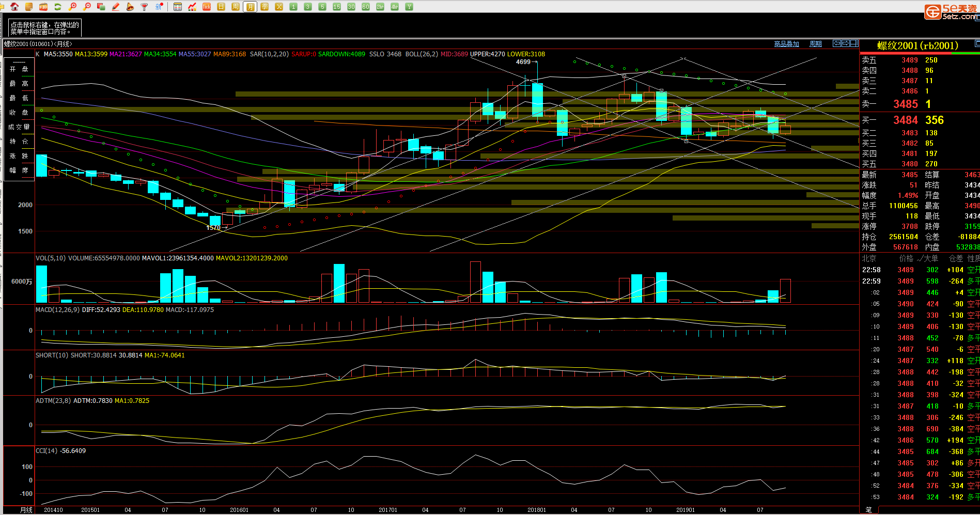Toggle the side panel layout icon

[854, 43]
